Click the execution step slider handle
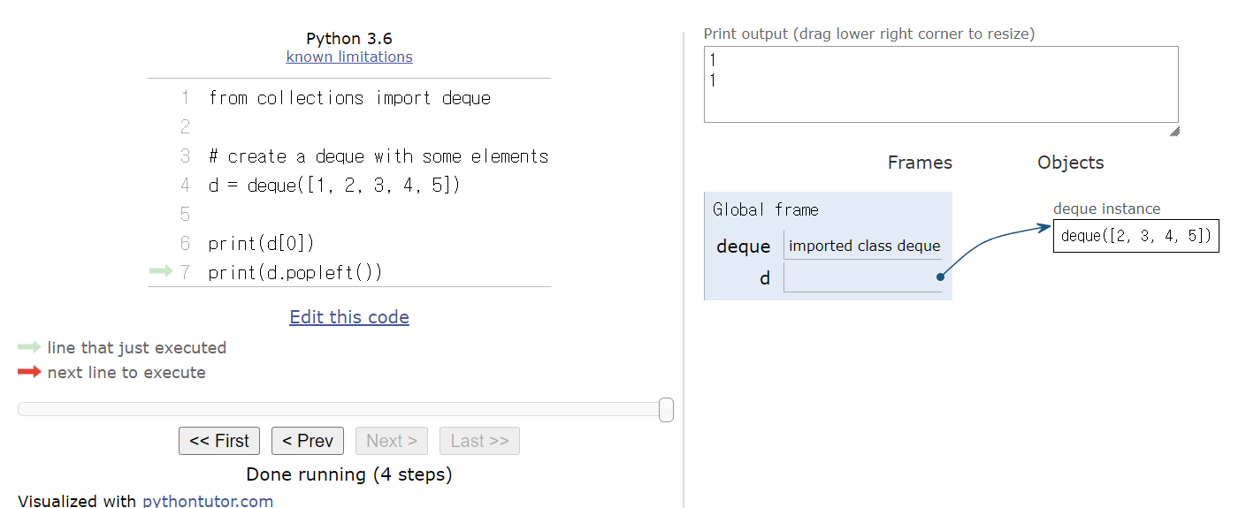1246x508 pixels. (x=666, y=409)
